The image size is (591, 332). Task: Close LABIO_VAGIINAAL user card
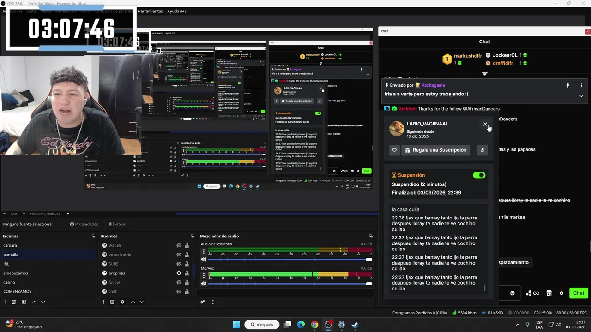485,124
